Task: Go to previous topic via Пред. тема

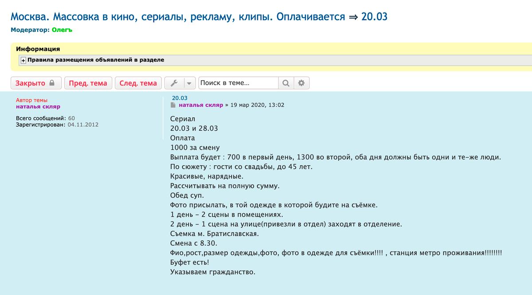Action: (88, 83)
